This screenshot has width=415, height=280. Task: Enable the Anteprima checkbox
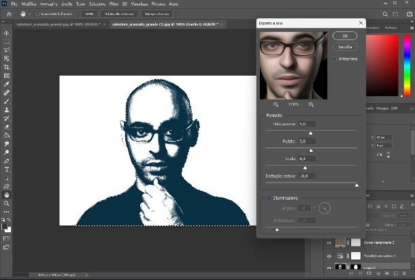click(x=335, y=59)
